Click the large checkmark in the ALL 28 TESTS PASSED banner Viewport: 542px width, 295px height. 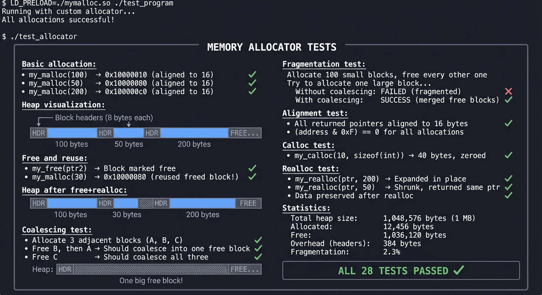coord(458,270)
